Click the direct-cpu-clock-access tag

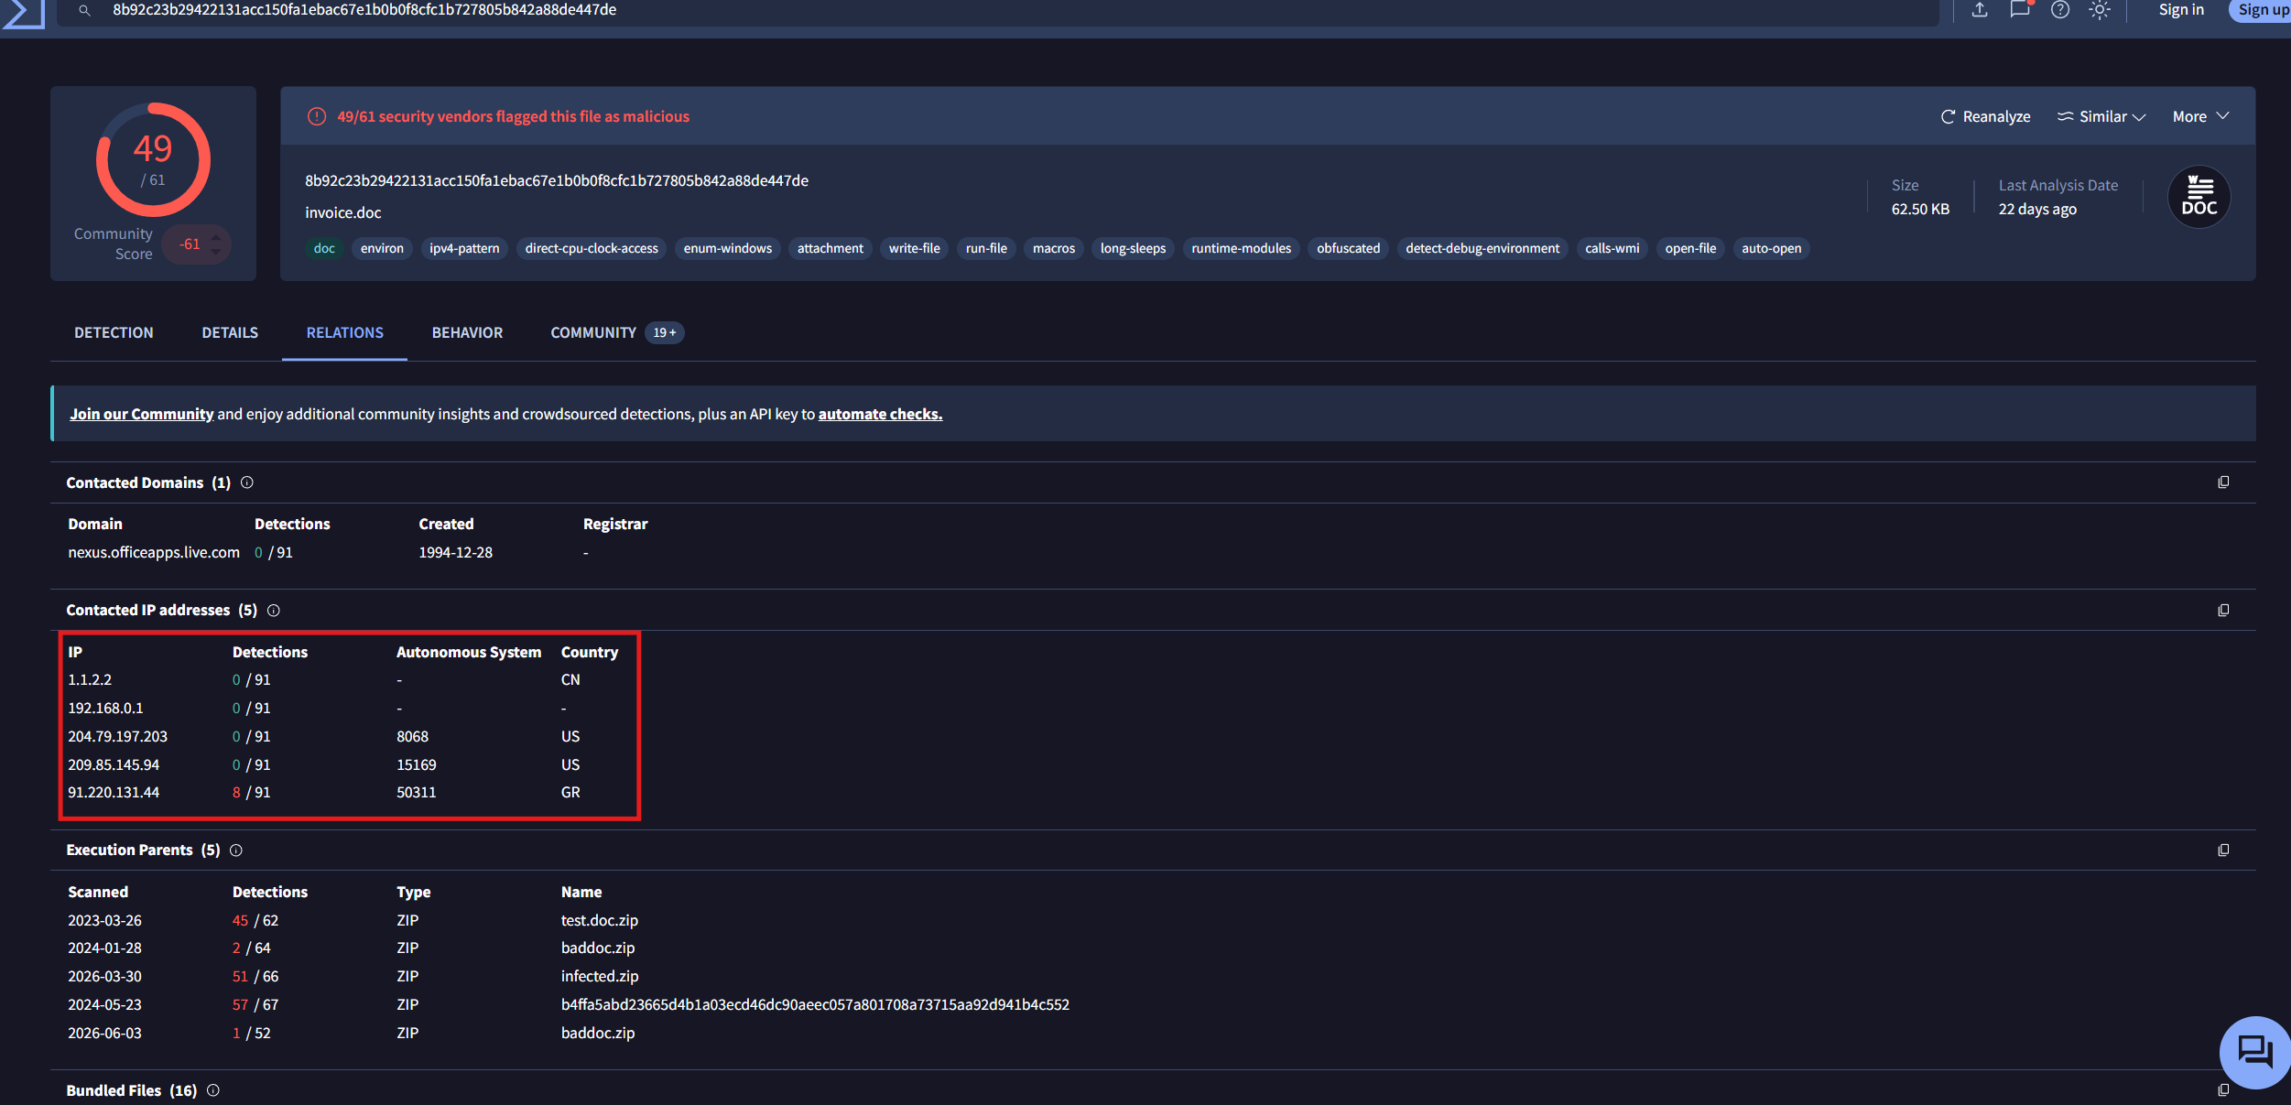coord(592,248)
